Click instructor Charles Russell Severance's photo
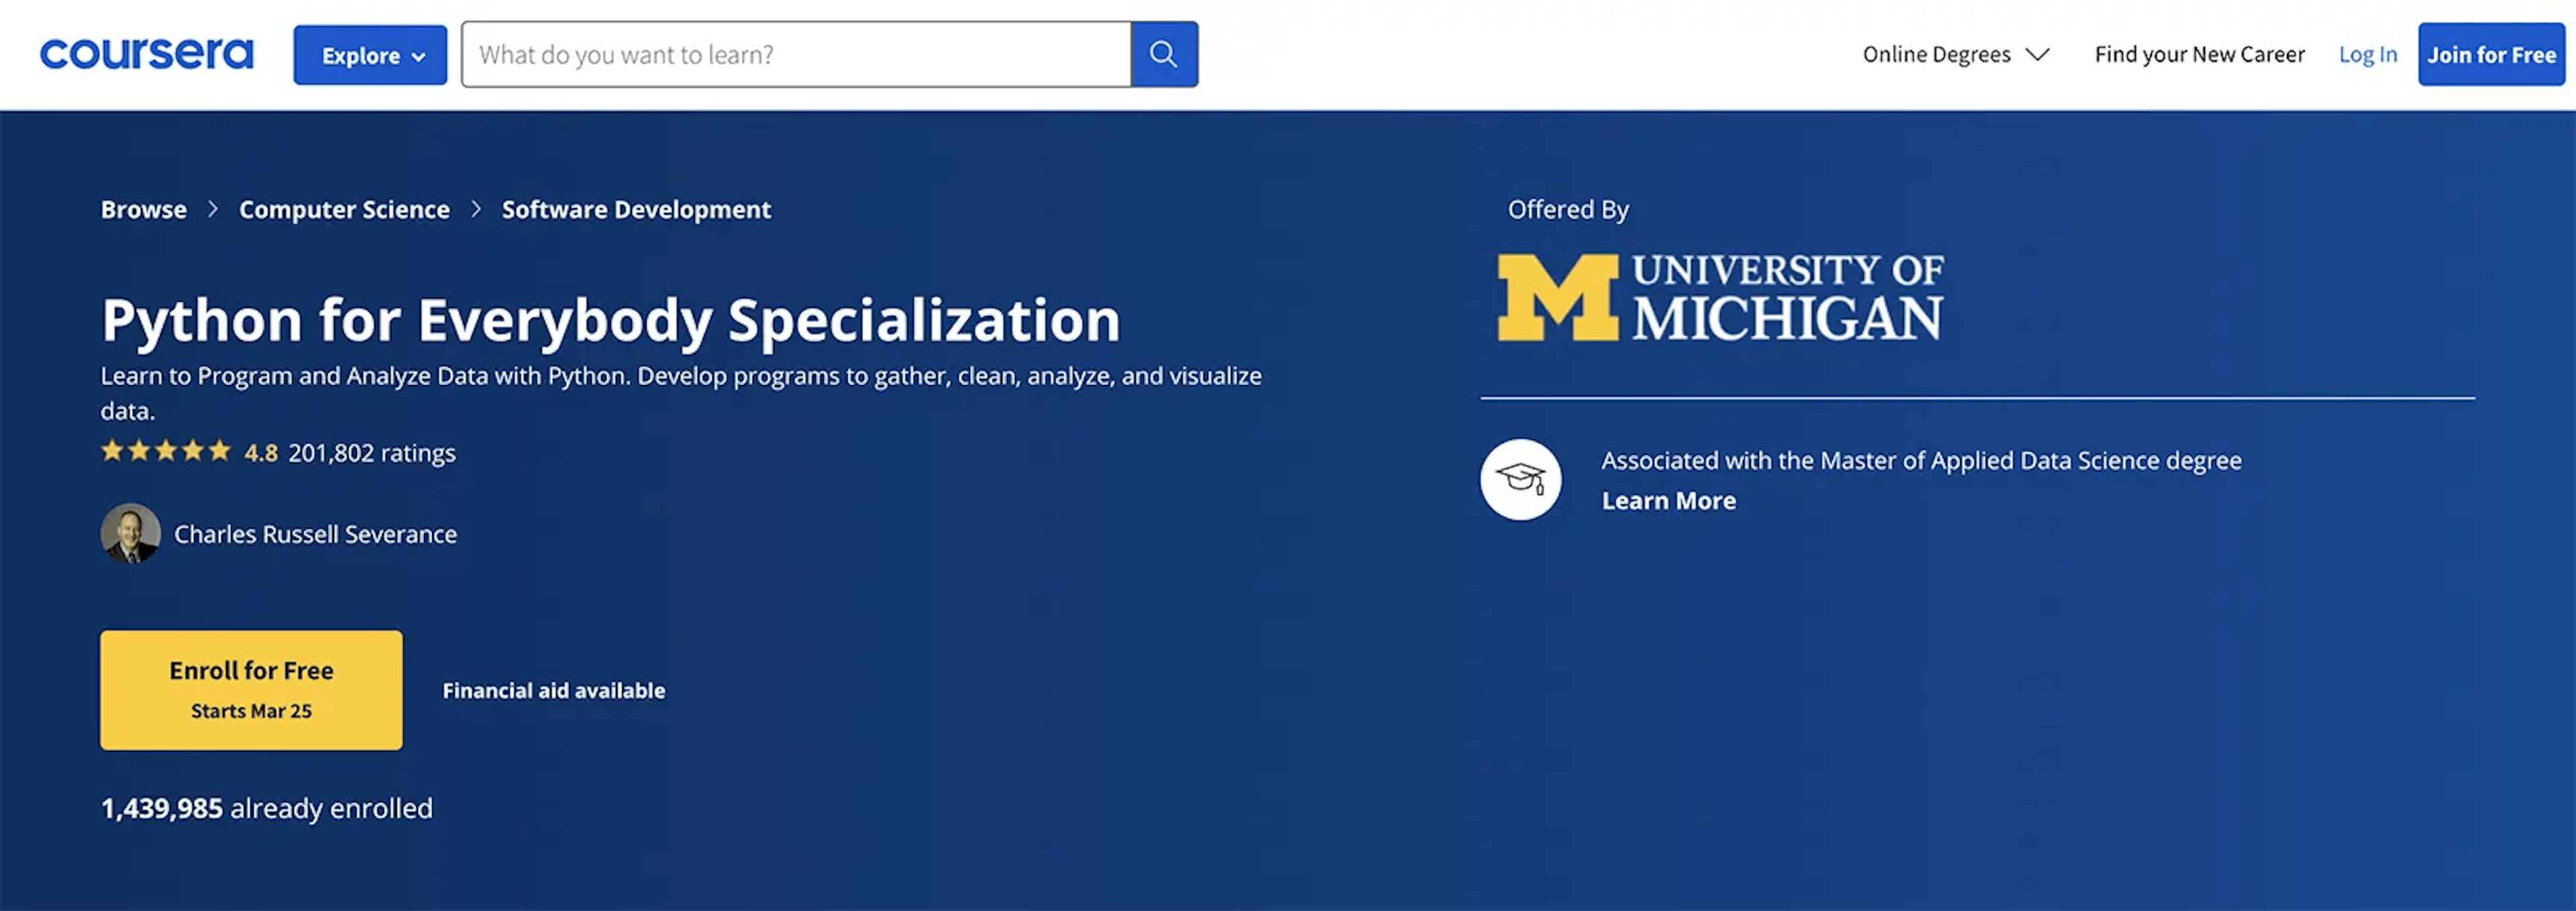 [x=130, y=533]
